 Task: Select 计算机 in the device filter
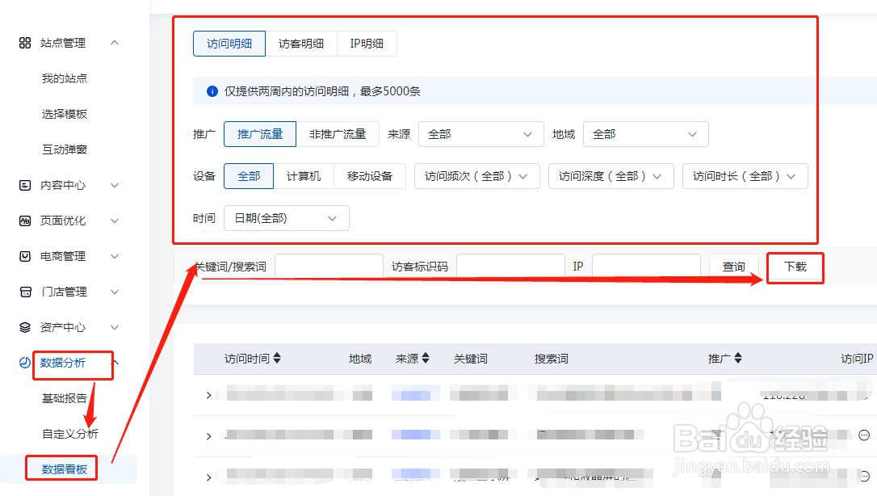click(304, 175)
